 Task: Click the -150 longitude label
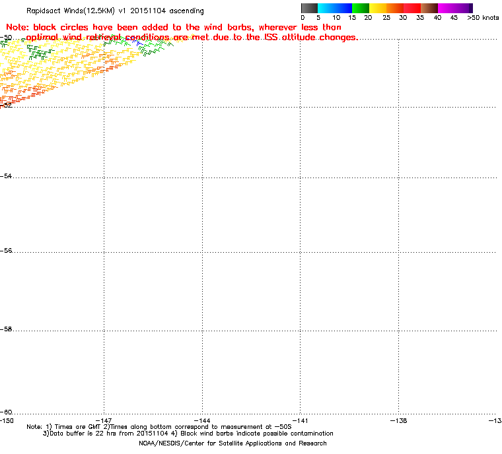[x=7, y=421]
